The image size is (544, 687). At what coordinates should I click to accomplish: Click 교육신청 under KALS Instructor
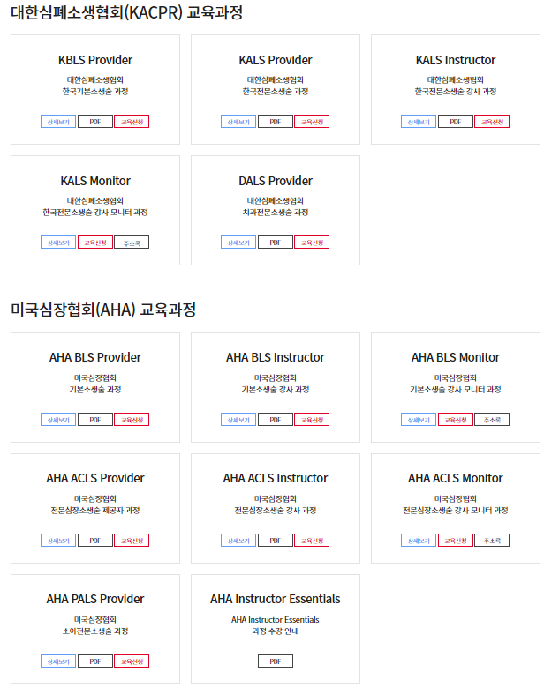tap(492, 122)
